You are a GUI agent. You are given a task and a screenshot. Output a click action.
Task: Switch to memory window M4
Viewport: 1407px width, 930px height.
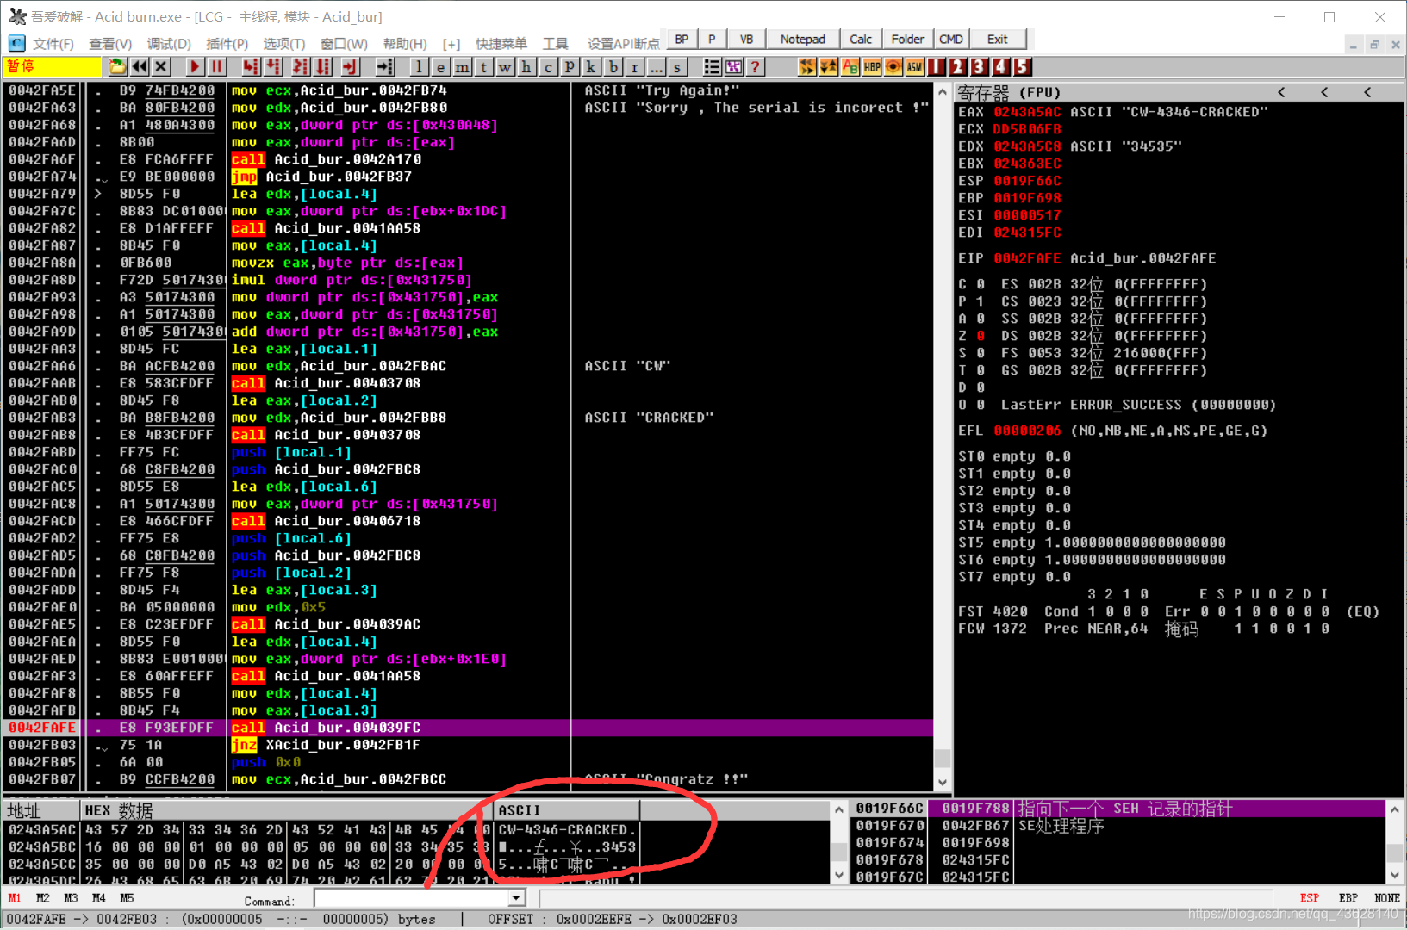coord(99,898)
